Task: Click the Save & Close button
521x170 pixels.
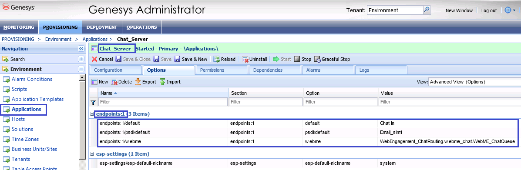Action: [x=133, y=59]
